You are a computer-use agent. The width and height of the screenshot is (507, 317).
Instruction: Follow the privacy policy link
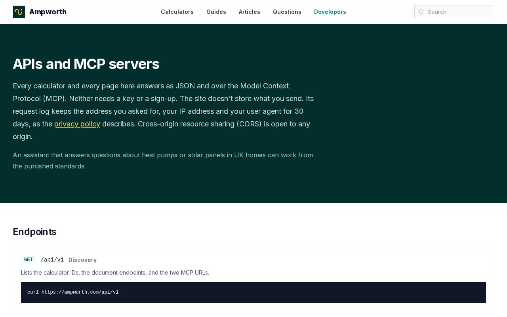point(77,124)
